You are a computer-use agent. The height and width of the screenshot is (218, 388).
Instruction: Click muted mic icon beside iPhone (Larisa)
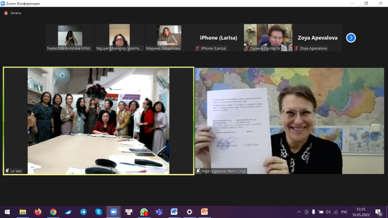(197, 48)
